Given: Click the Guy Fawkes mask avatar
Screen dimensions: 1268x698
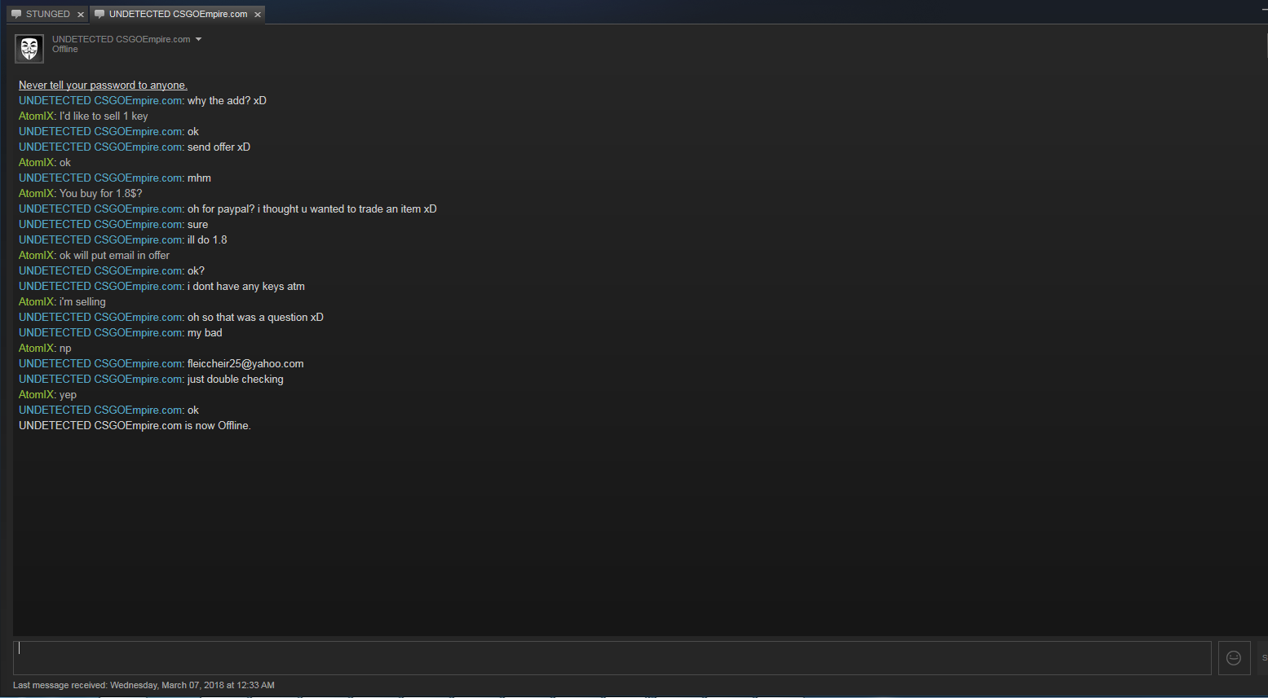Looking at the screenshot, I should point(29,49).
